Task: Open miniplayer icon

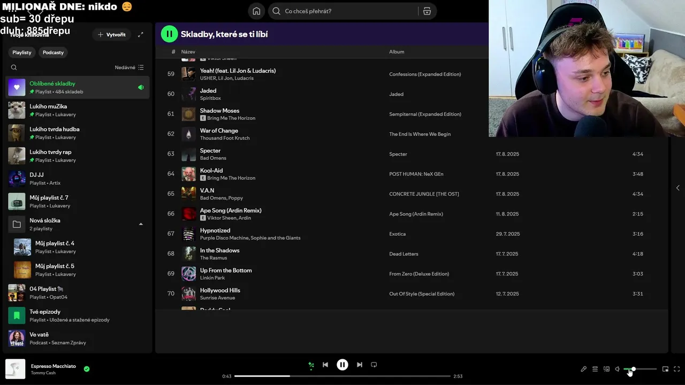Action: [665, 369]
